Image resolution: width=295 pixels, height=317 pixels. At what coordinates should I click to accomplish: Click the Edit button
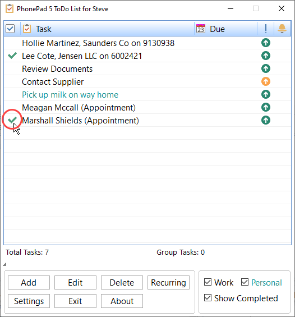(75, 282)
